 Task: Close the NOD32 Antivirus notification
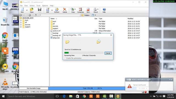coord(172,79)
